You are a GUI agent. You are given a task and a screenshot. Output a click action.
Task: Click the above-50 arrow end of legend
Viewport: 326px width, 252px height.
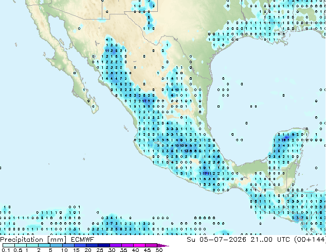163,245
